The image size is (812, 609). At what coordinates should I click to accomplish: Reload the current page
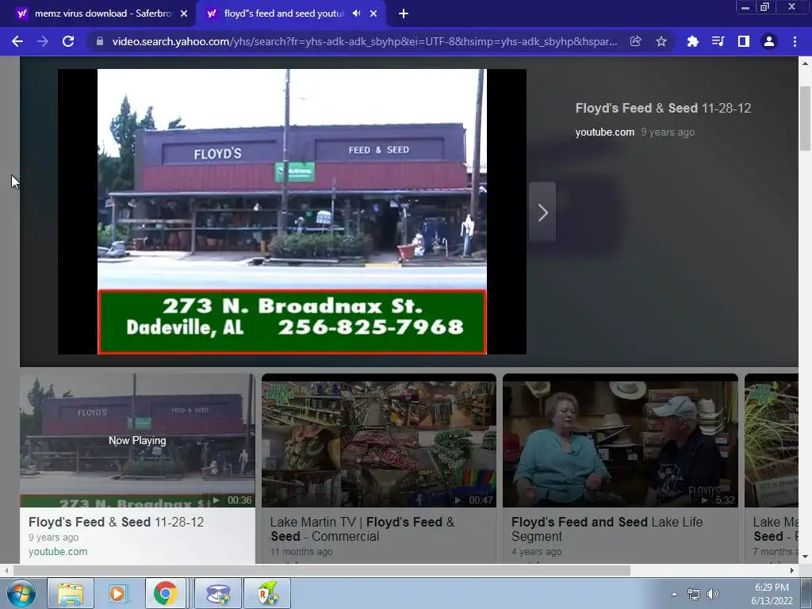point(68,41)
